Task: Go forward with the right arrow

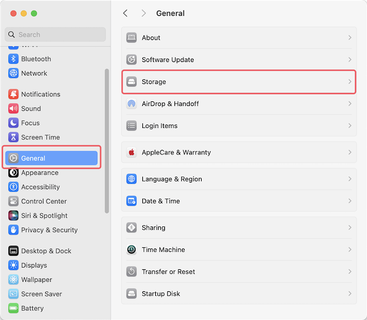Action: 143,14
